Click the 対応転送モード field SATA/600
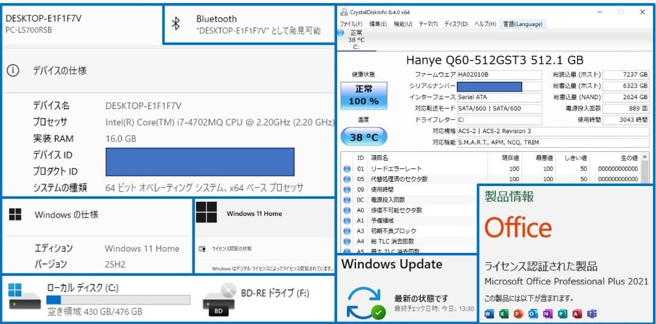The image size is (656, 324). [x=499, y=108]
